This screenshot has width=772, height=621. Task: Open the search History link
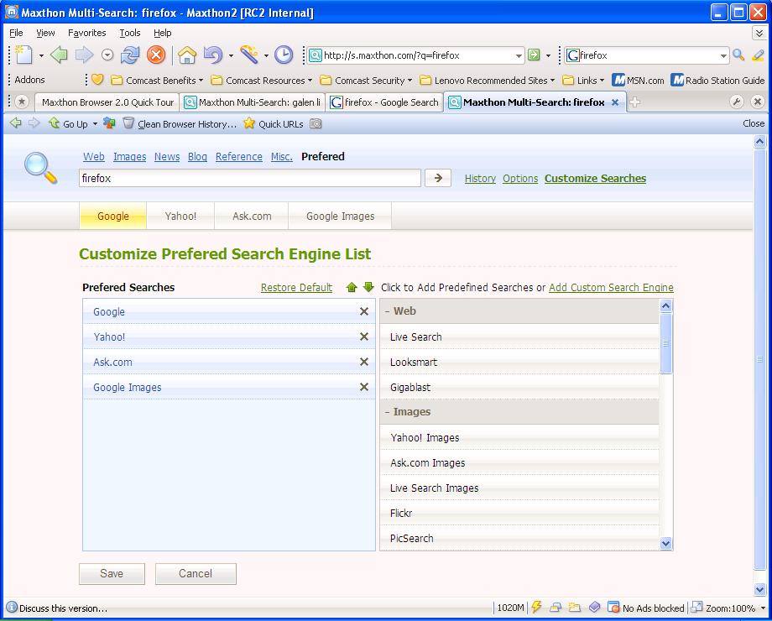tap(480, 178)
